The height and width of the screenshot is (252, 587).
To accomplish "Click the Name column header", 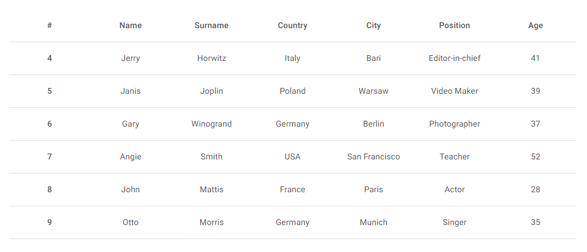I will coord(130,25).
